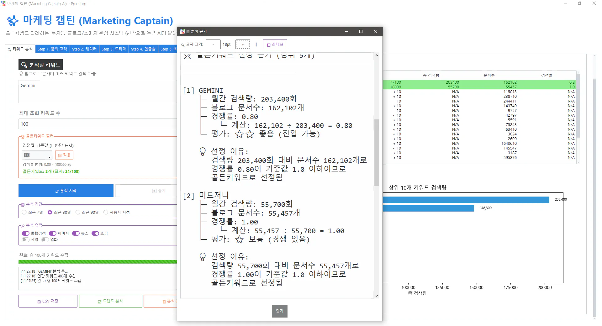Select the 최근 90일 period
The height and width of the screenshot is (326, 602).
(87, 213)
